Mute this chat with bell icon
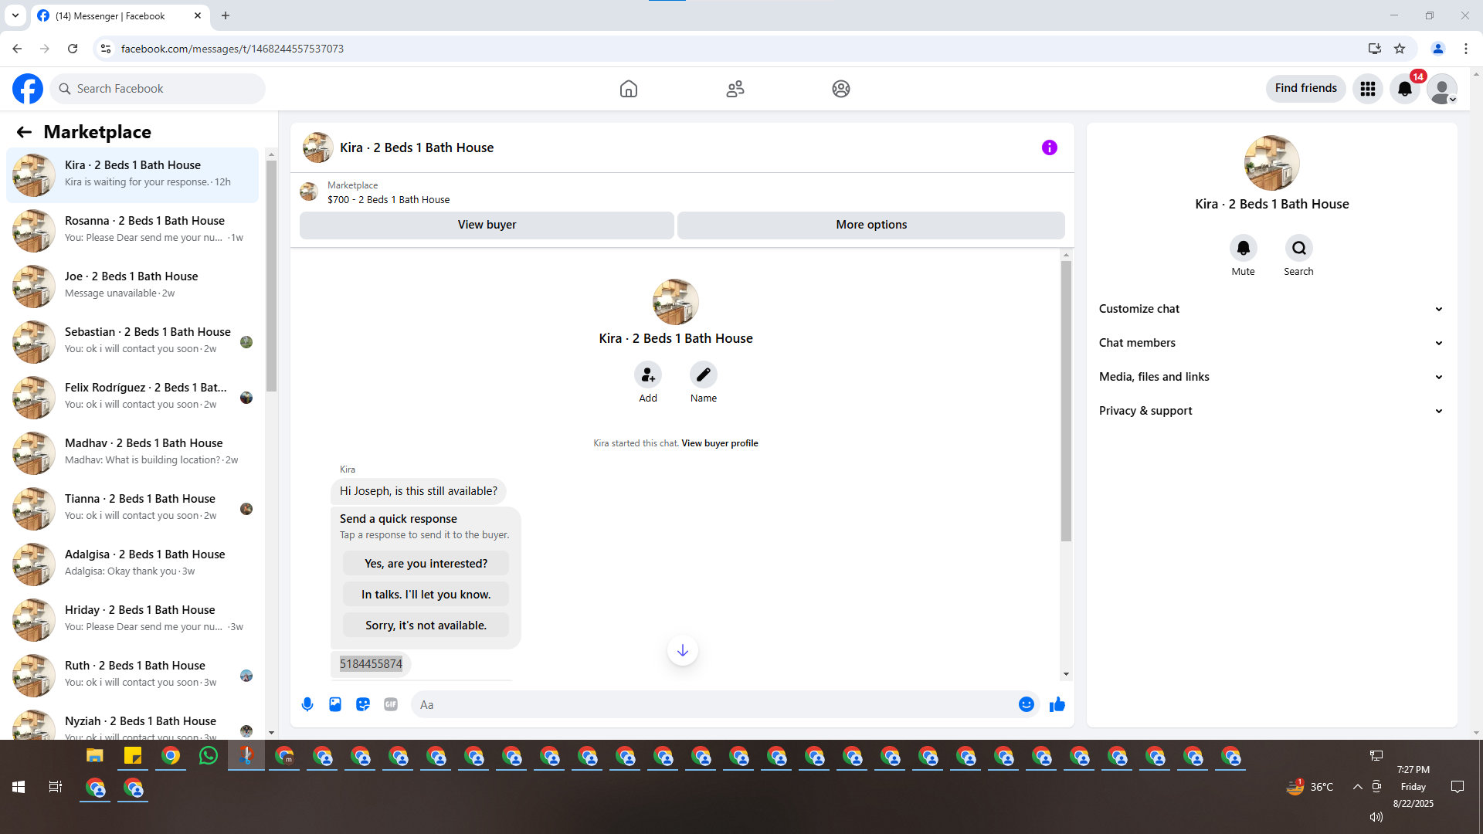 click(1243, 249)
